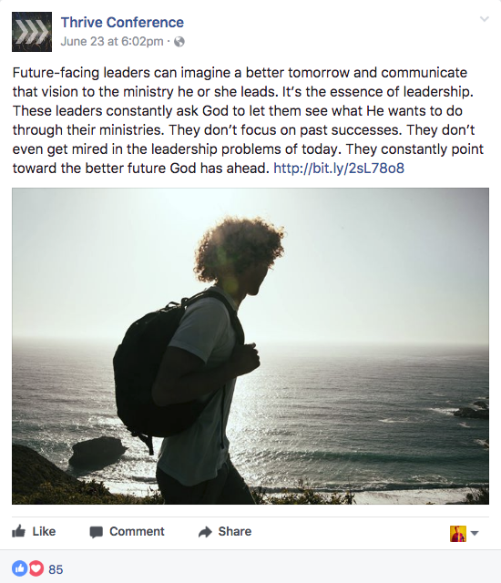
Task: Open the hiker by the ocean photo
Action: click(x=250, y=346)
